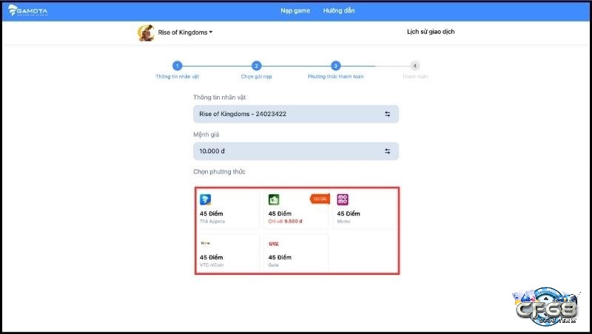Select step 3 Phương thức thanh toán
This screenshot has width=592, height=334.
(335, 70)
